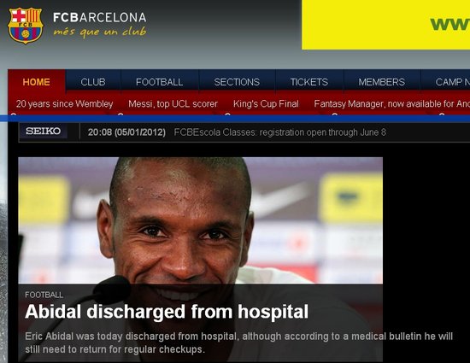Read the Eric Abidal article summary text
This screenshot has width=470, height=363.
239,343
